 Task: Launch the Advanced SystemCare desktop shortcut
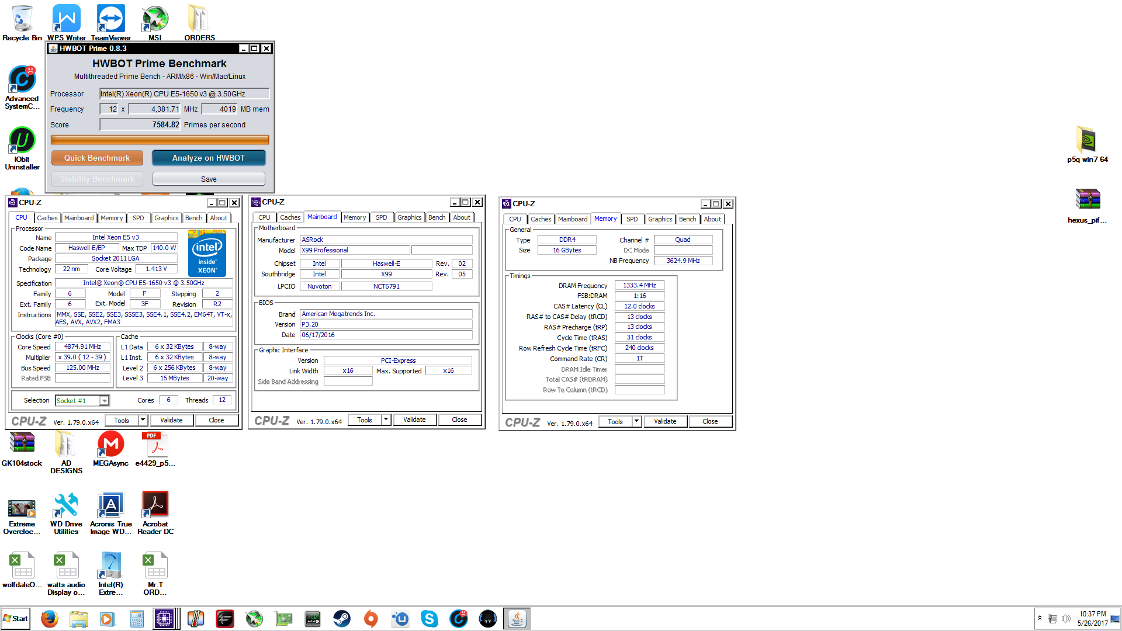click(22, 87)
